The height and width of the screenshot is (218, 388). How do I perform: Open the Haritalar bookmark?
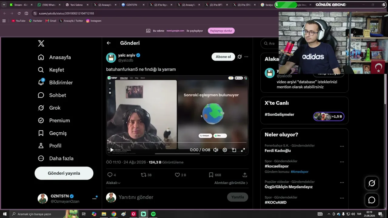35,21
